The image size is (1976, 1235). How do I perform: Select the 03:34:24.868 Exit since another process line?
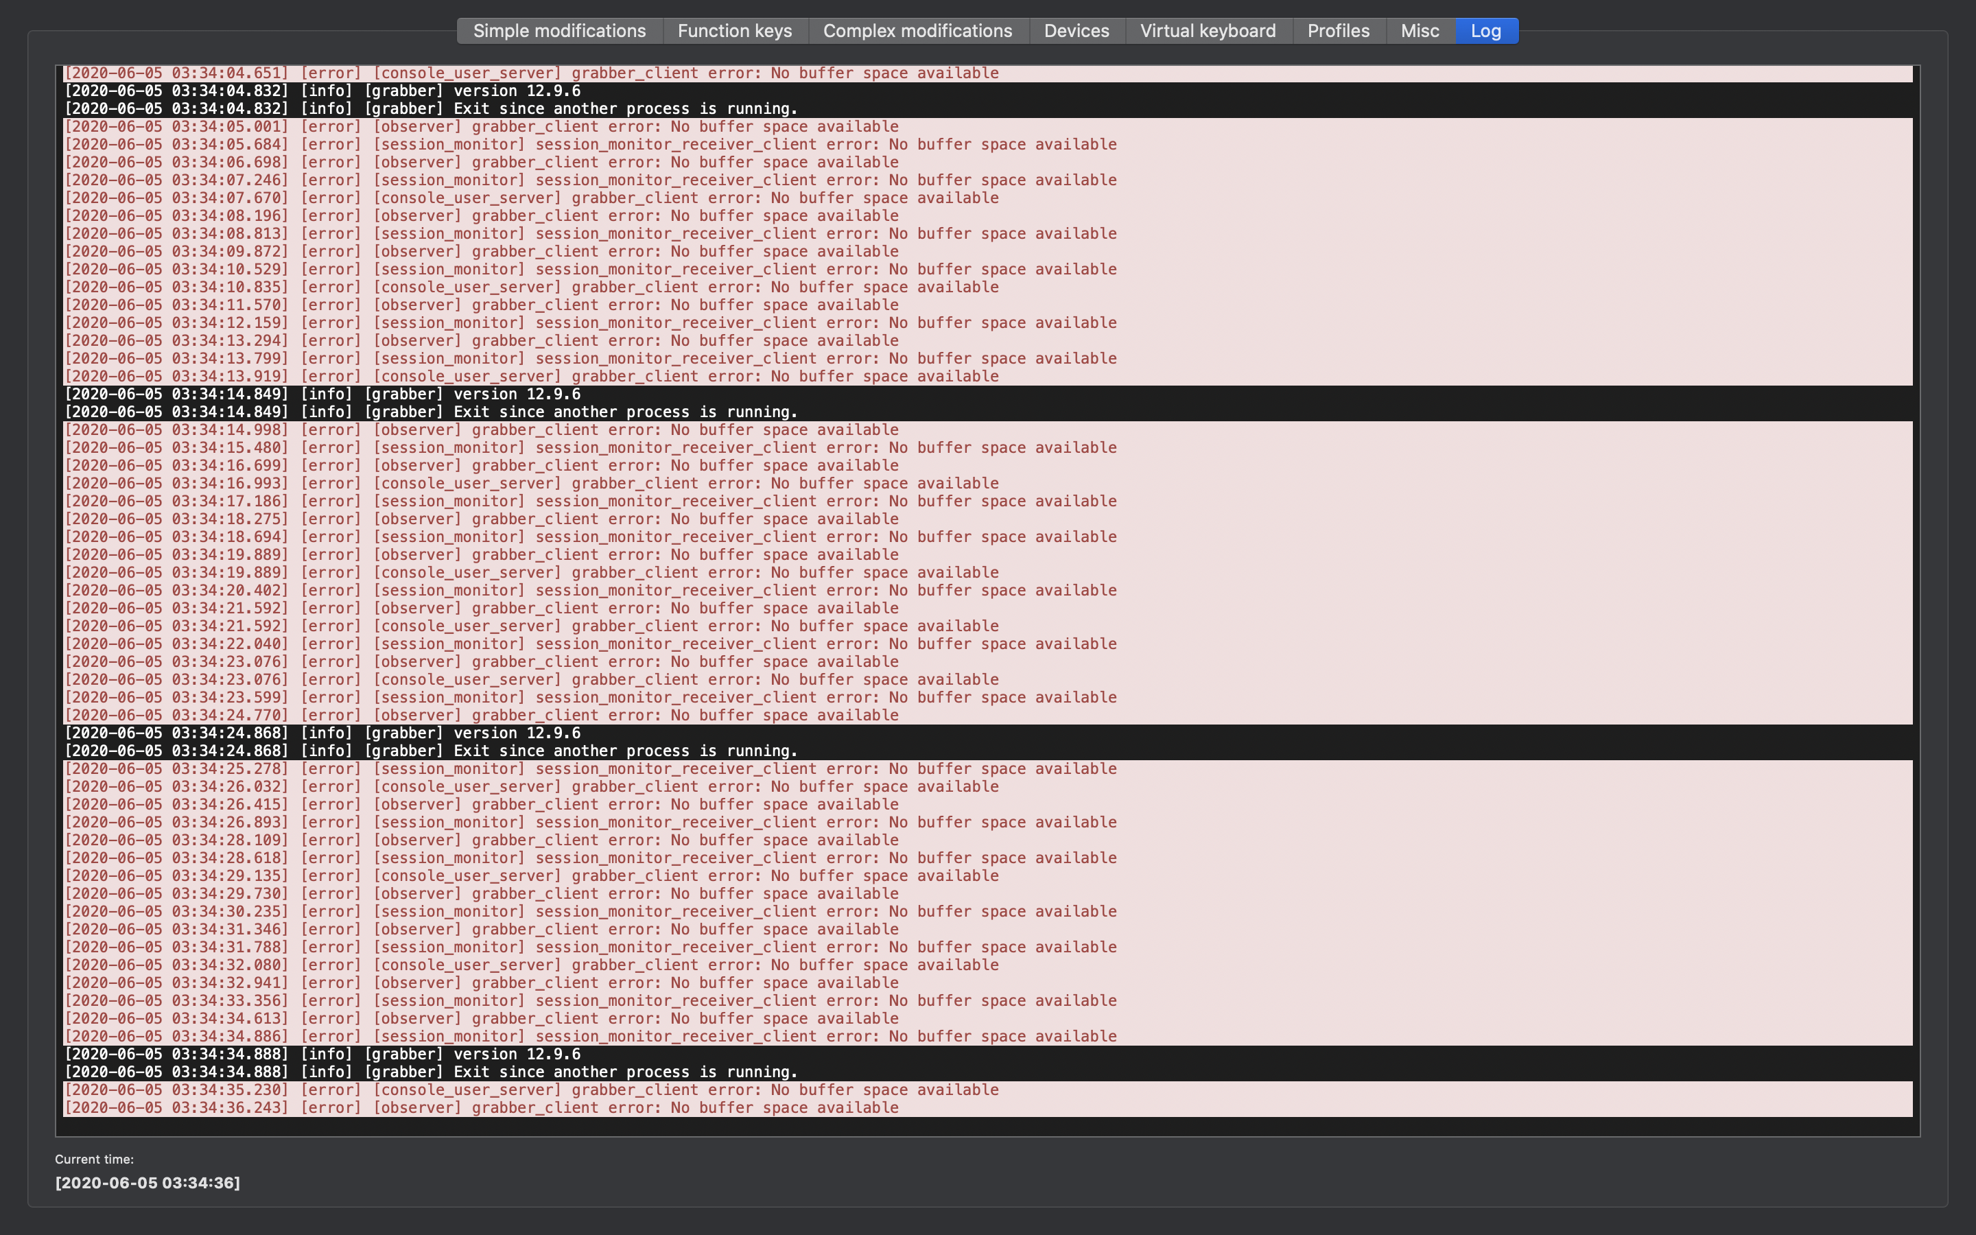tap(430, 751)
